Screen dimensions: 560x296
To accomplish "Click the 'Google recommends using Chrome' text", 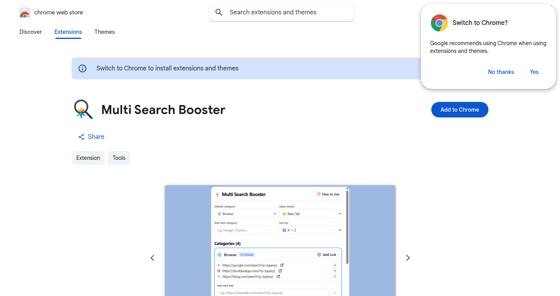I will (488, 47).
